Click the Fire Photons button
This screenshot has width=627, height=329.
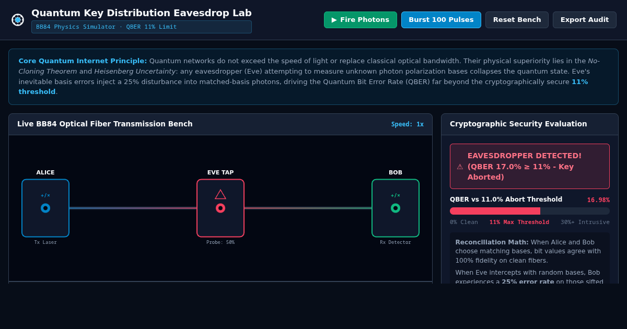point(361,20)
